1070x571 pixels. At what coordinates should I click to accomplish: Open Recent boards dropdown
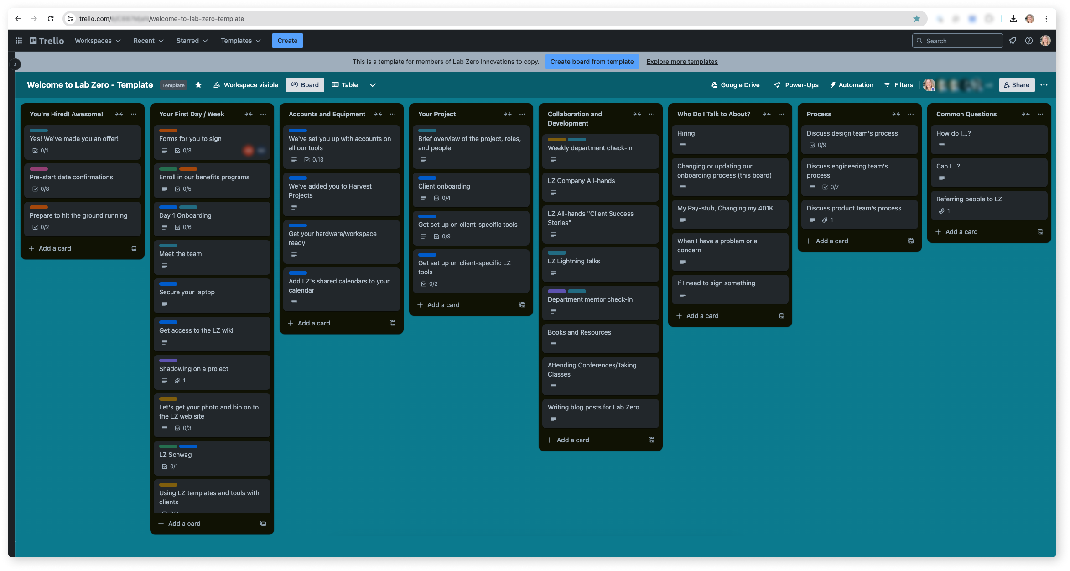pos(148,41)
